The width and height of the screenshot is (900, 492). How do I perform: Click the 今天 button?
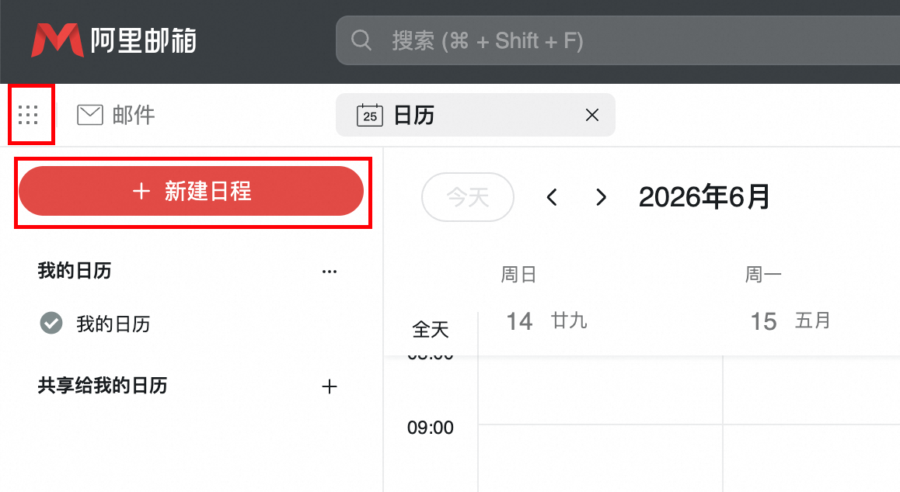click(x=468, y=197)
